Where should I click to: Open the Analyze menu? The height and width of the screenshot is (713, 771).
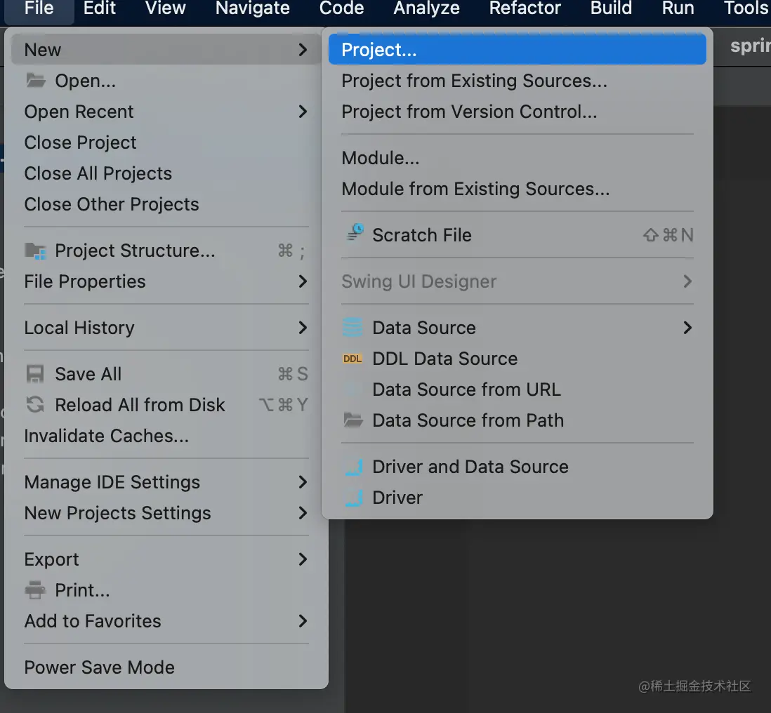click(x=426, y=8)
